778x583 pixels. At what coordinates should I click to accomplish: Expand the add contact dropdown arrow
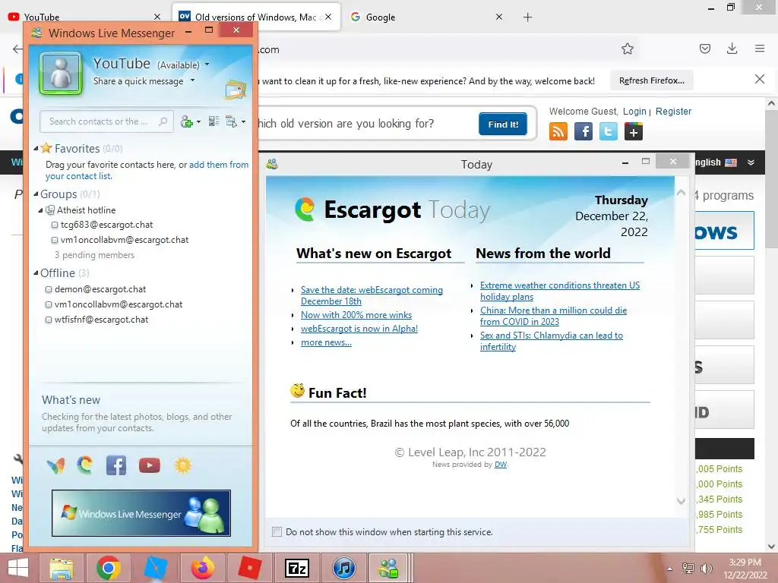198,122
